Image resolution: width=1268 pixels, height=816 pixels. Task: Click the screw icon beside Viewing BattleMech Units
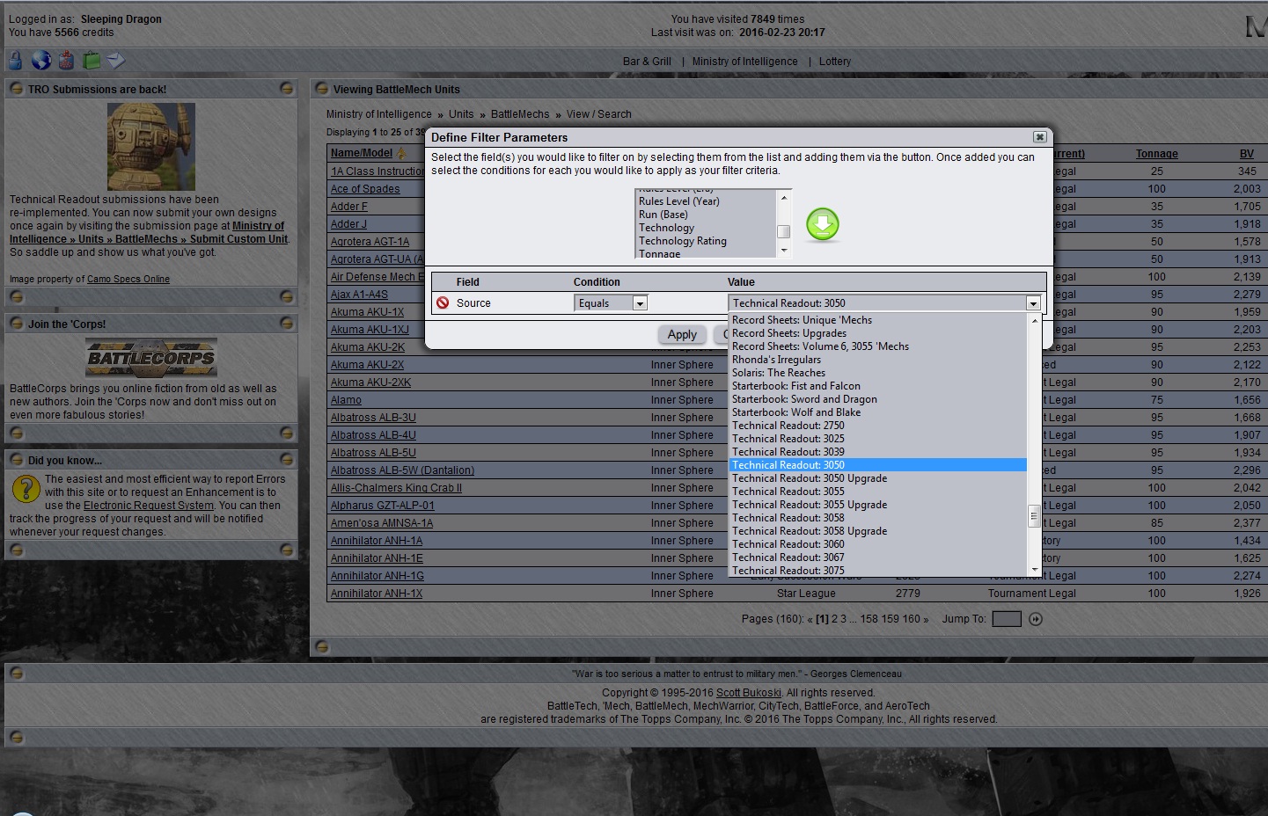tap(322, 88)
